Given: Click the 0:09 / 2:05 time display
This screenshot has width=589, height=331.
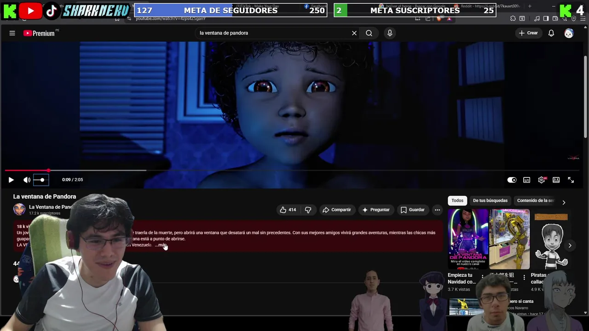Looking at the screenshot, I should click(x=73, y=180).
